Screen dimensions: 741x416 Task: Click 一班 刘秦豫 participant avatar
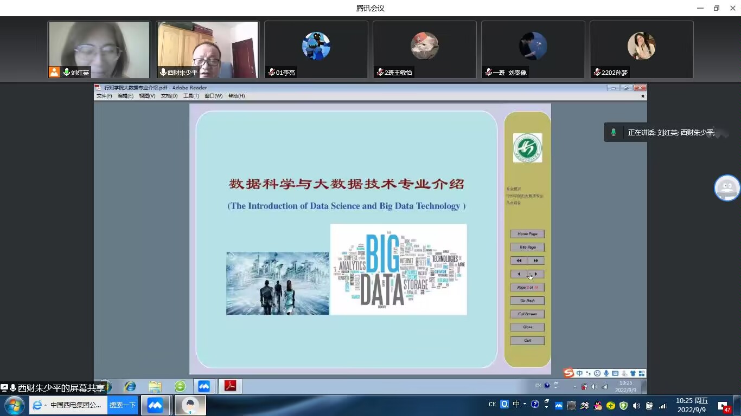(533, 46)
